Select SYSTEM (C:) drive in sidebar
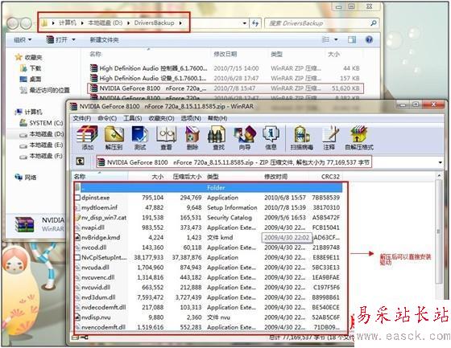The height and width of the screenshot is (348, 451). (x=41, y=123)
